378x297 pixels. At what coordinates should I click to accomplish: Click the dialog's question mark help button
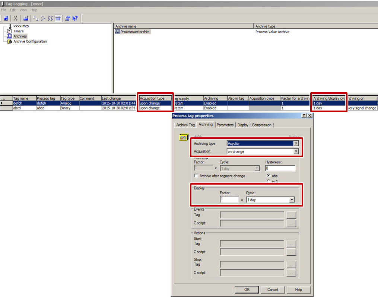[x=304, y=116]
